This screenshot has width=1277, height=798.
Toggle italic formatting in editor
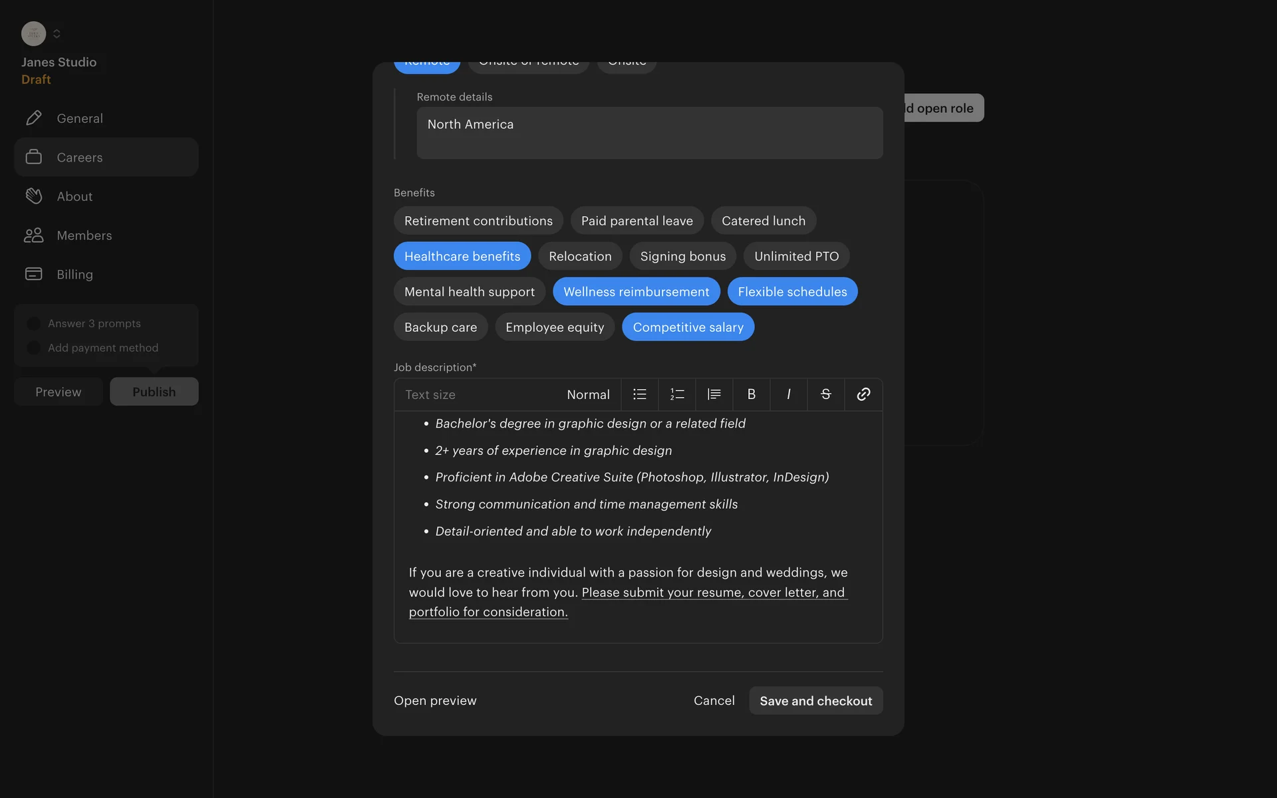tap(788, 394)
